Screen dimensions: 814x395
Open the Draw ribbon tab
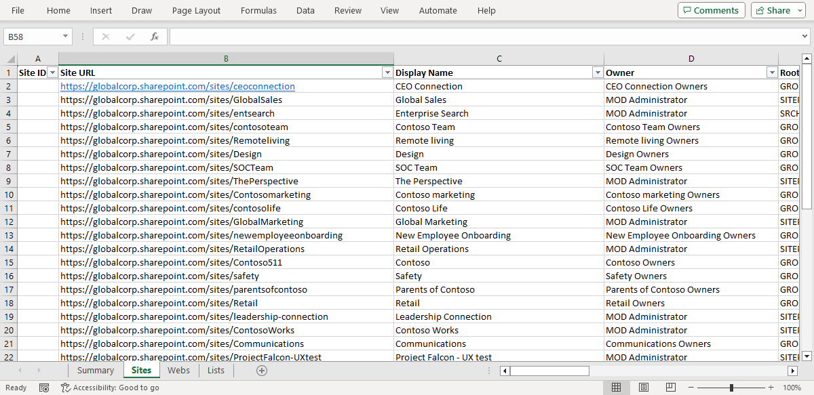142,10
